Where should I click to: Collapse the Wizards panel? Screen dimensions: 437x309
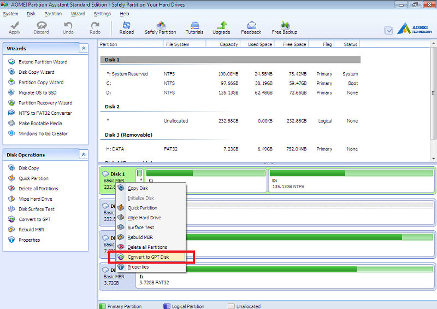(x=84, y=48)
